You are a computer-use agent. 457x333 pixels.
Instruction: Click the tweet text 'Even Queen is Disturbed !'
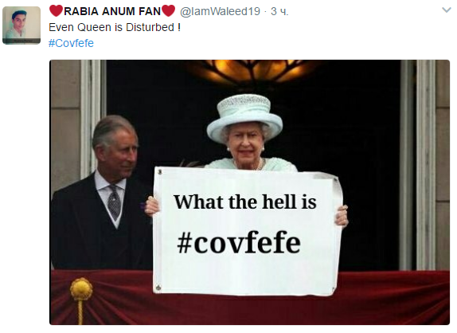[x=115, y=27]
